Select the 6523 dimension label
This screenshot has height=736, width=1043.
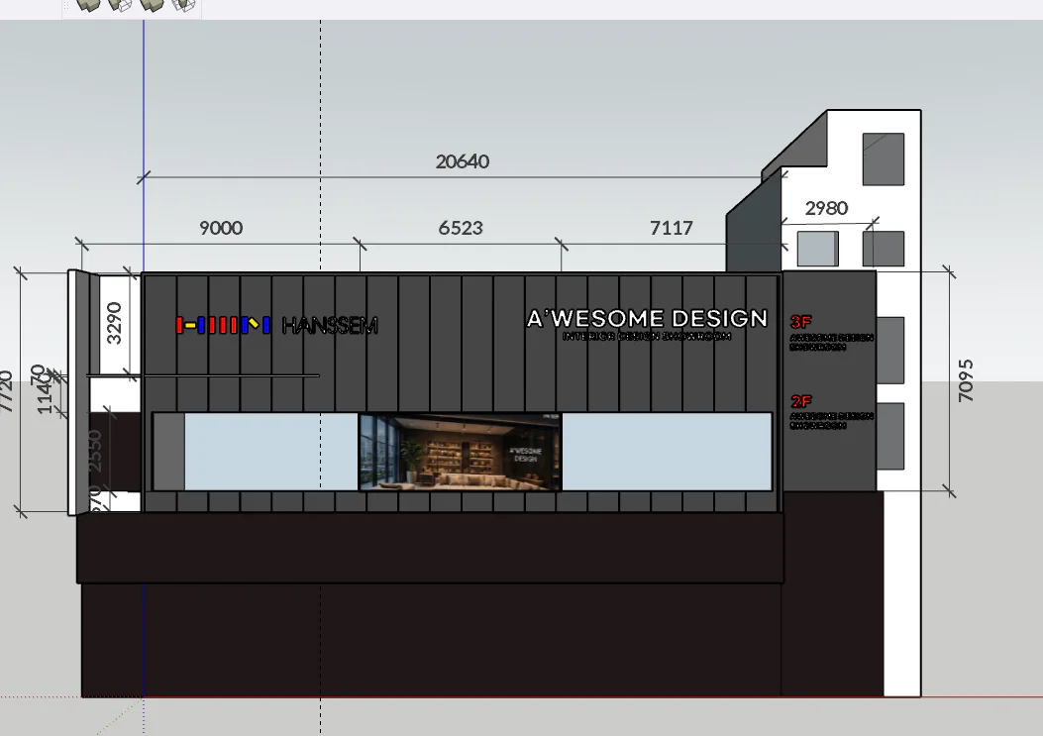click(x=461, y=228)
